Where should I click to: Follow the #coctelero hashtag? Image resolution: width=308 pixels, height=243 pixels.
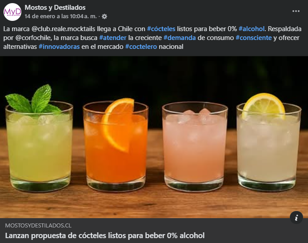coord(141,47)
